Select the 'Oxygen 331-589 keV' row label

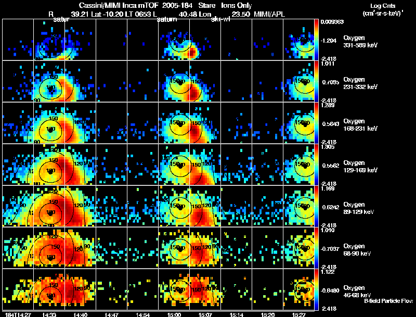pos(360,42)
